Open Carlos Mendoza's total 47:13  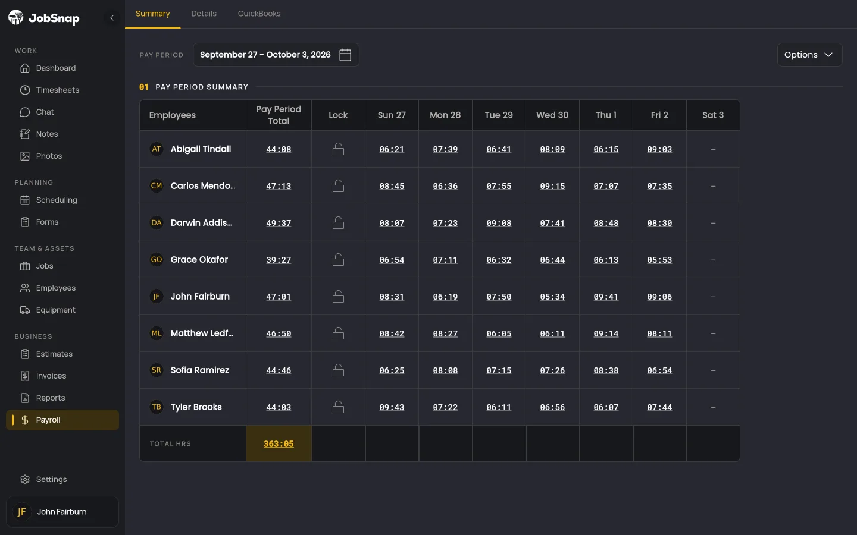pos(279,186)
